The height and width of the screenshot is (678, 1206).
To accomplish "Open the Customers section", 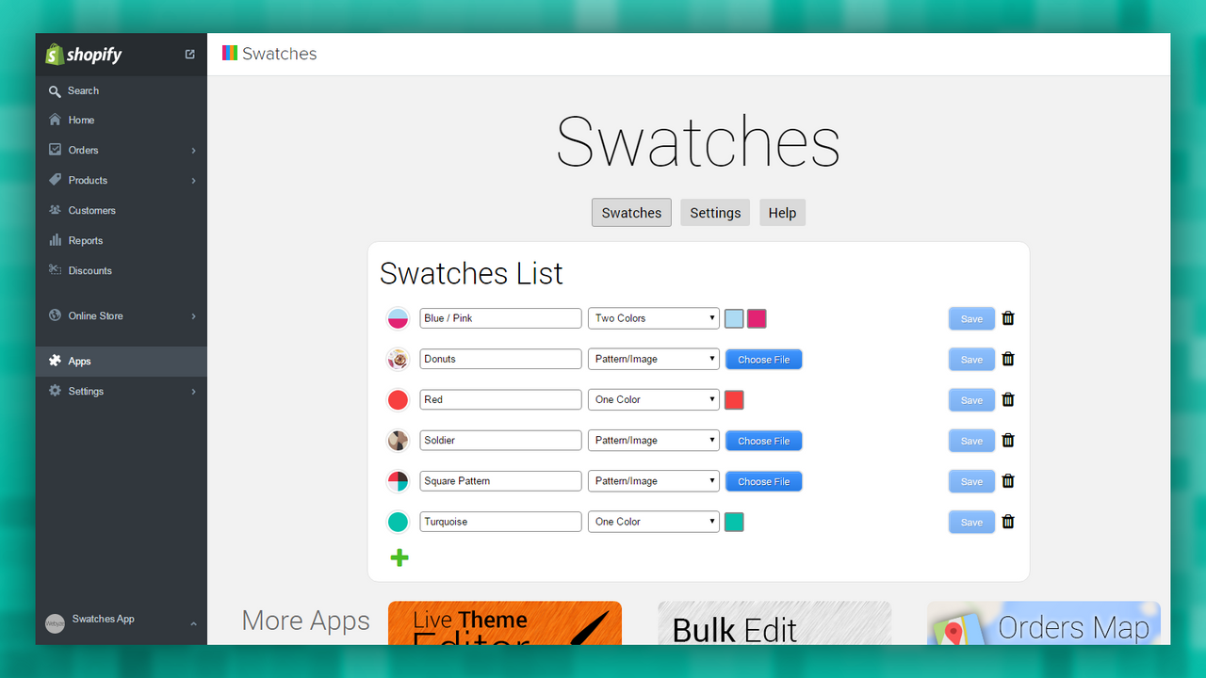I will pos(55,210).
